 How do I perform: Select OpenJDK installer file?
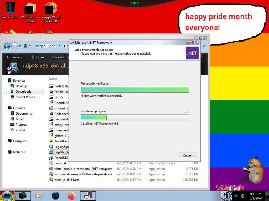coord(59,158)
